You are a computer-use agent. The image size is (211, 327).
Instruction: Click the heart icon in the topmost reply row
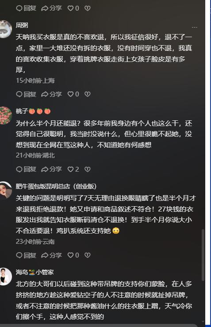click(70, 8)
